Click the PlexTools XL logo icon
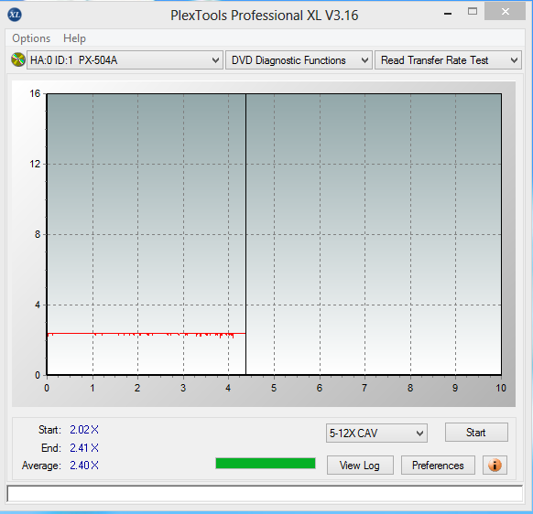This screenshot has width=533, height=514. coord(15,15)
